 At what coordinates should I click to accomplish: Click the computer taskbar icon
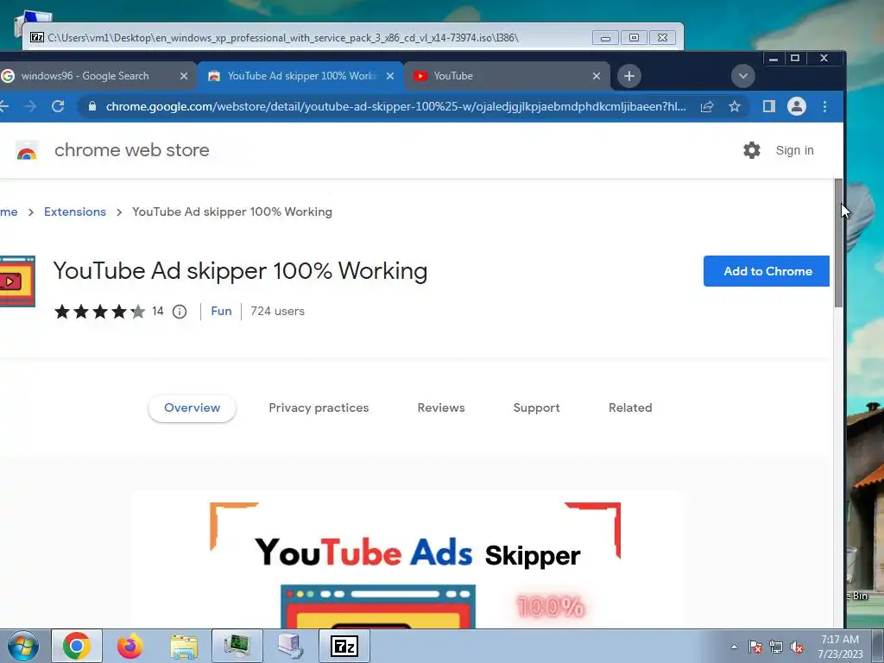[291, 646]
